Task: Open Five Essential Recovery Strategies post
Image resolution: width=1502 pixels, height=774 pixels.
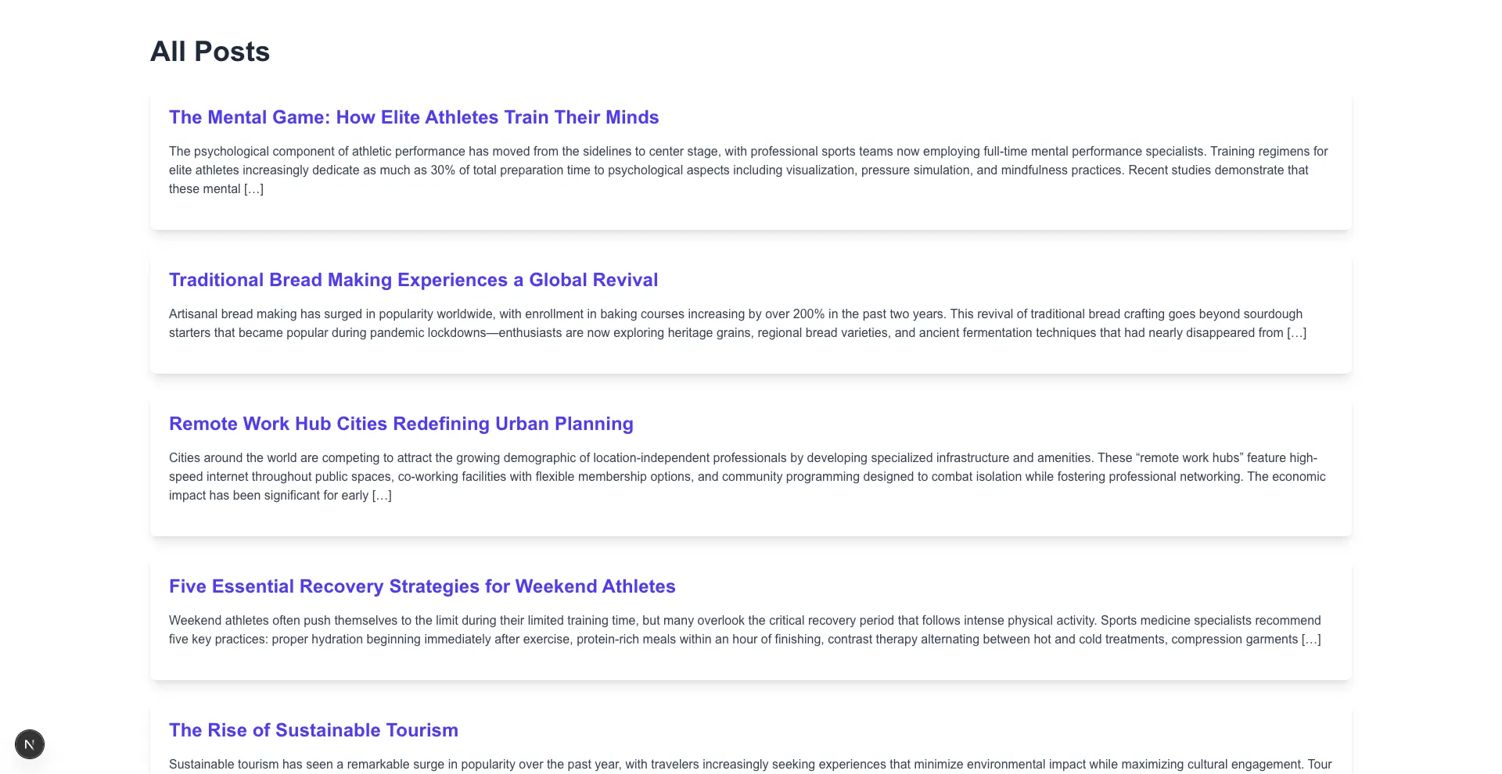Action: (422, 586)
